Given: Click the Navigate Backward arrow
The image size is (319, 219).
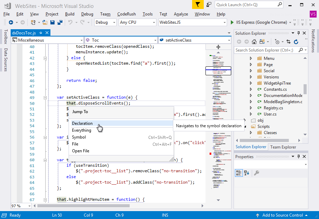Looking at the screenshot, I should click(10, 22).
